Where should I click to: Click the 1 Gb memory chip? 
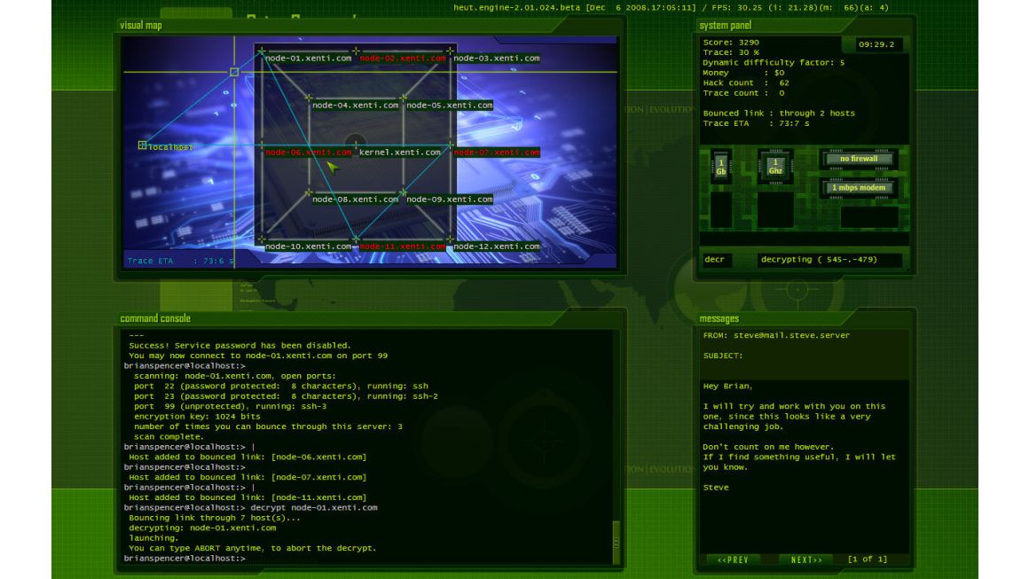click(x=720, y=167)
